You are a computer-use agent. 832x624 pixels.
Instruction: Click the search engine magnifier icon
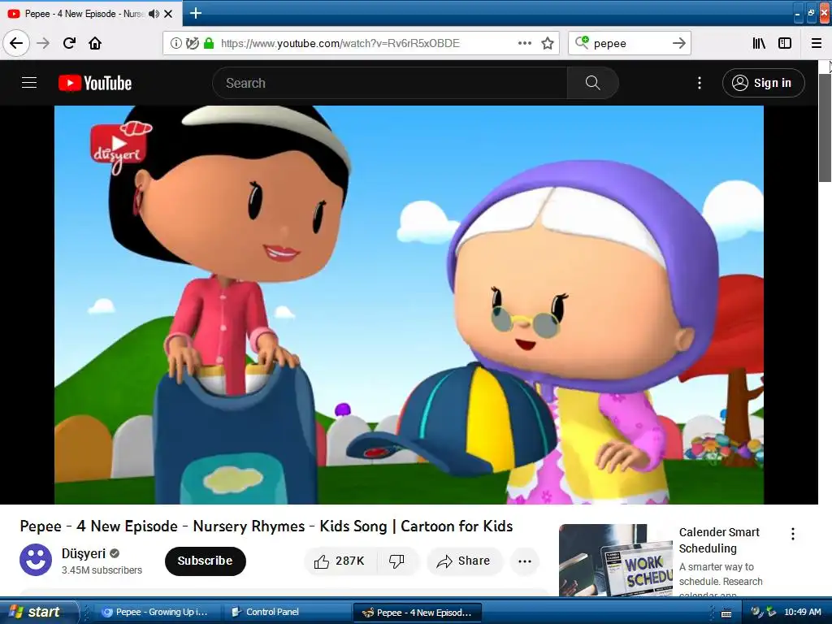coord(582,42)
